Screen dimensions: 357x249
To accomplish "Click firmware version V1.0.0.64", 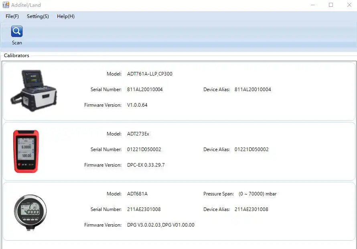I will pyautogui.click(x=138, y=105).
